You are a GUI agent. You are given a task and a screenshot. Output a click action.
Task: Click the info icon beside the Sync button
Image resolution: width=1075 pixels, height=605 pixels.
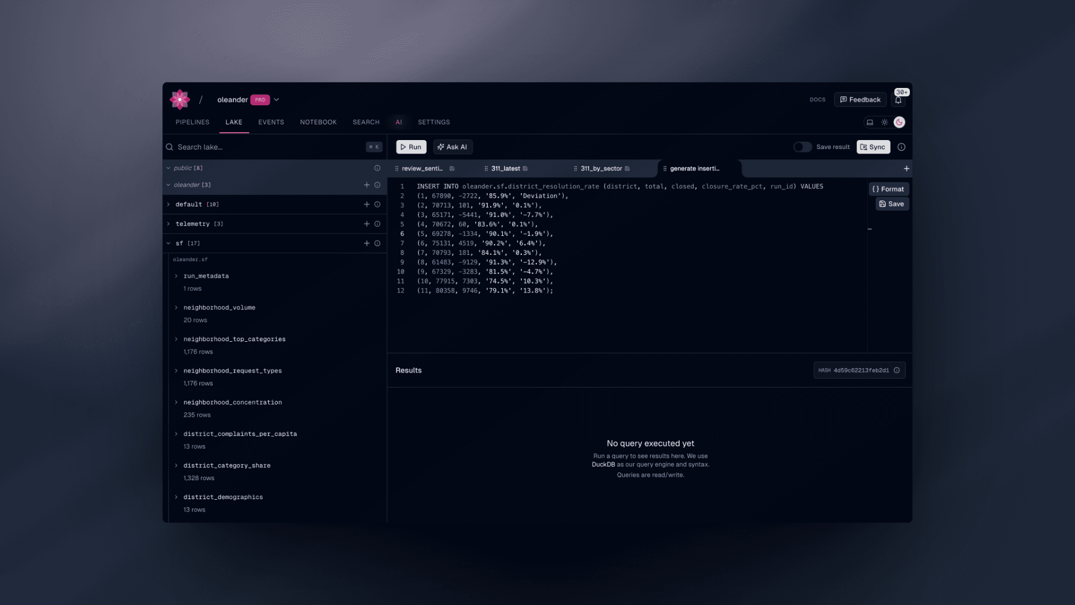click(x=901, y=147)
